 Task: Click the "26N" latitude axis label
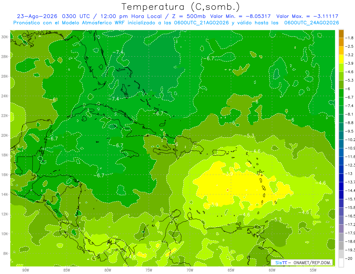4,76
